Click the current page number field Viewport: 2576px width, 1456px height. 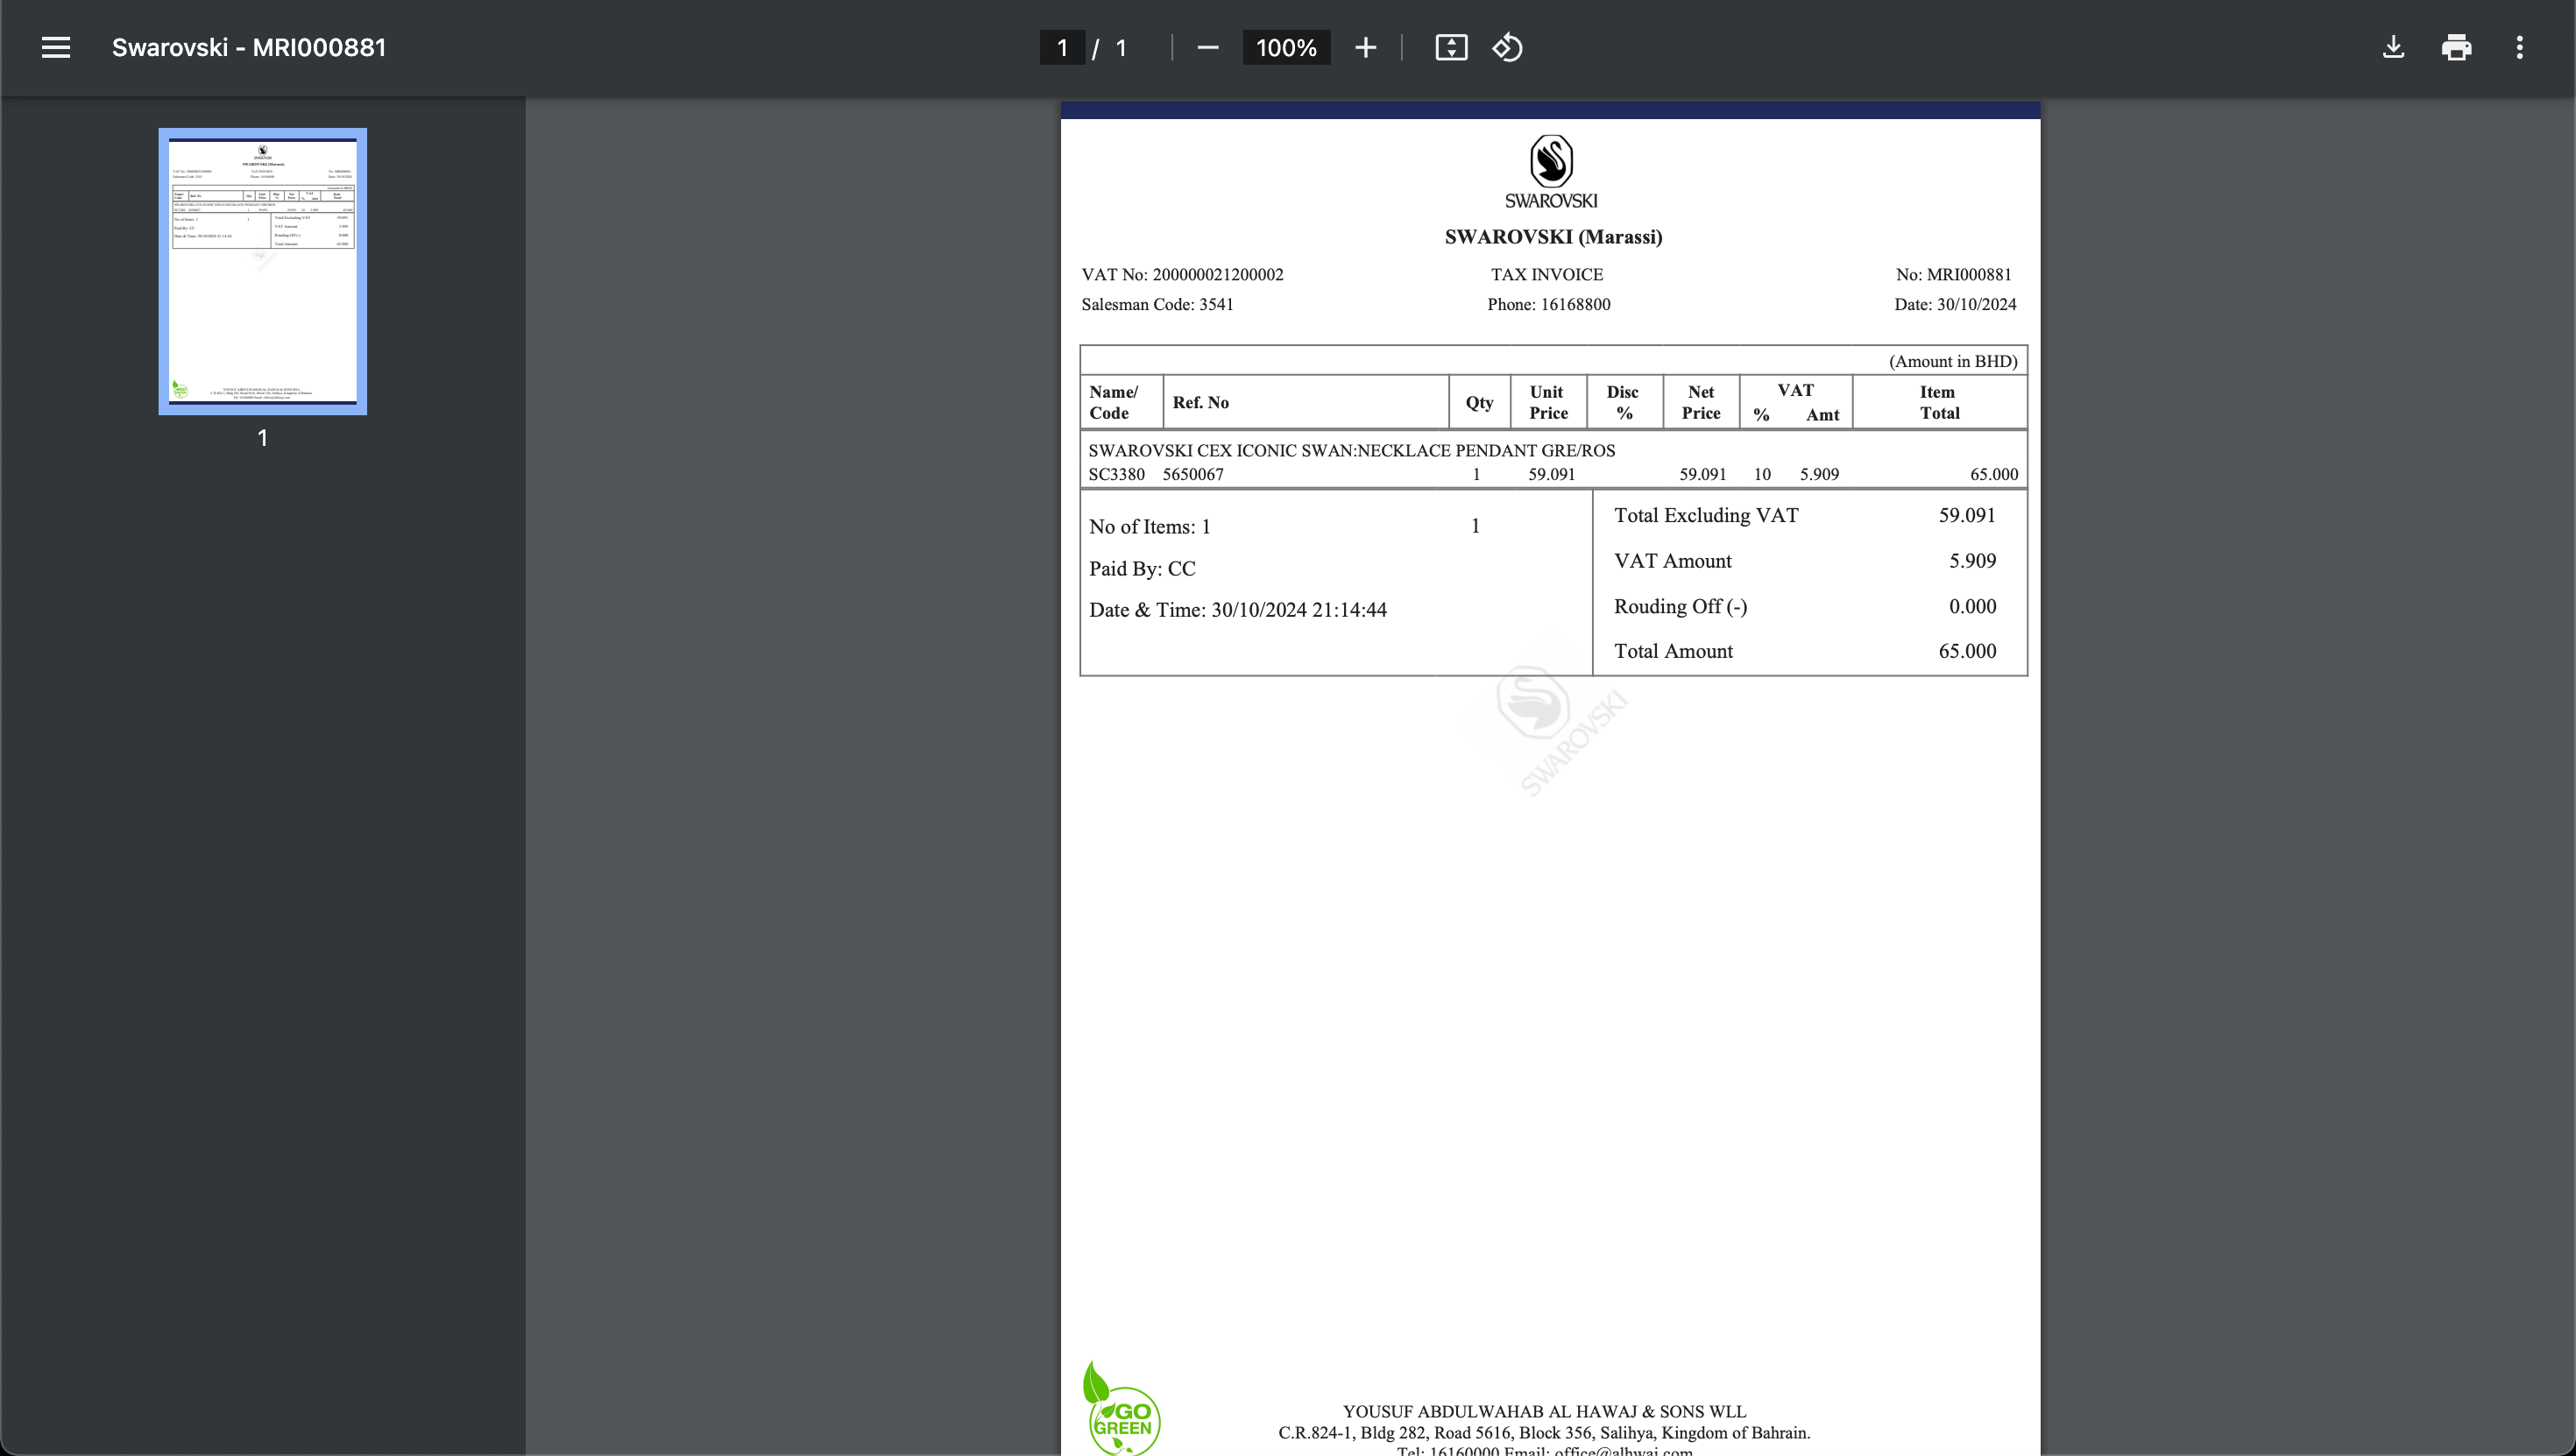click(x=1062, y=47)
